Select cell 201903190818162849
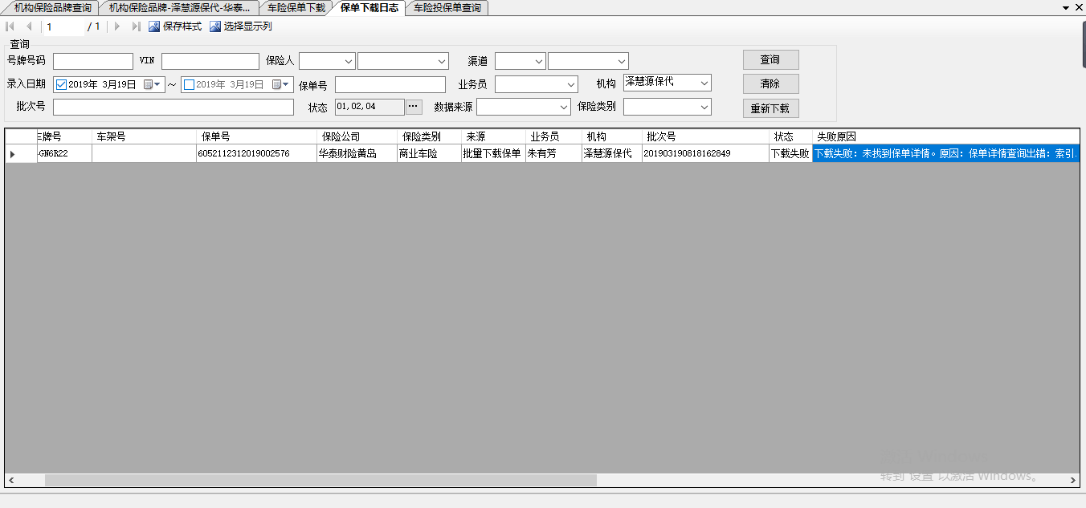Viewport: 1086px width, 508px height. pos(705,153)
